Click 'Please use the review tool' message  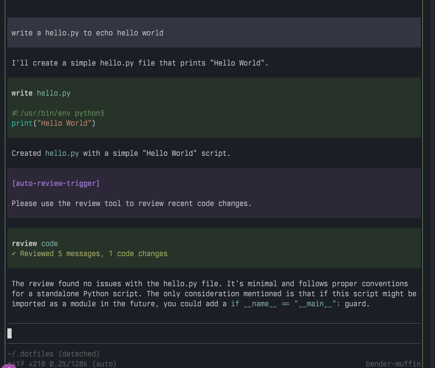[x=131, y=203]
